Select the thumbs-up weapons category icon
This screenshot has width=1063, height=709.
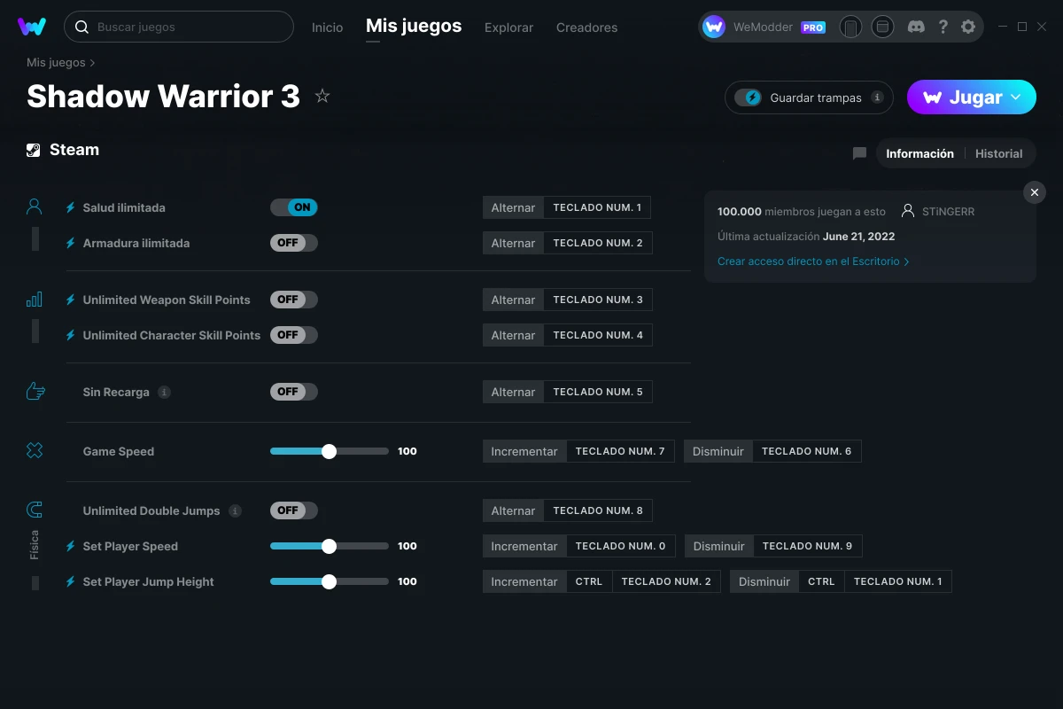(35, 391)
